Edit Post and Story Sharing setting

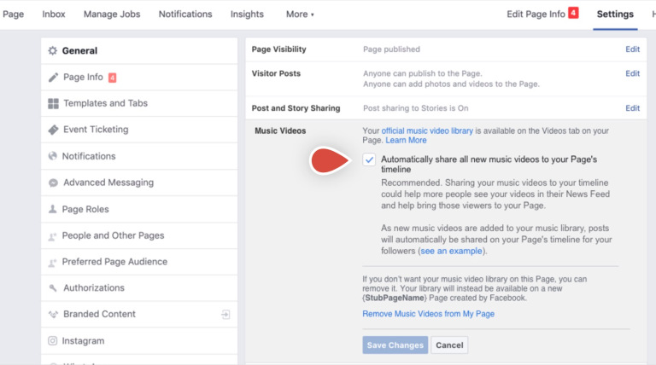632,108
